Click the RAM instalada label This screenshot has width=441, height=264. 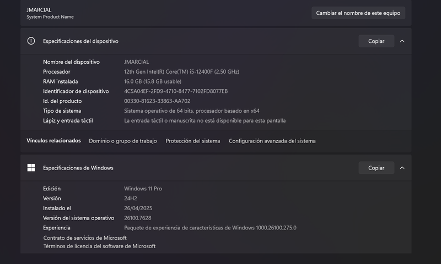click(x=61, y=81)
